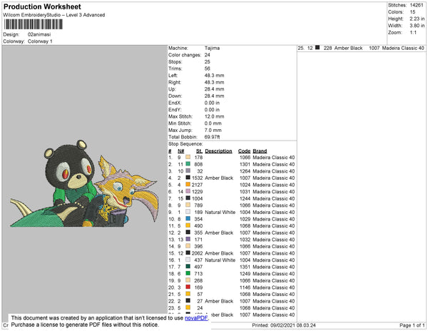Select the orange swatch of stop 5

[188, 185]
